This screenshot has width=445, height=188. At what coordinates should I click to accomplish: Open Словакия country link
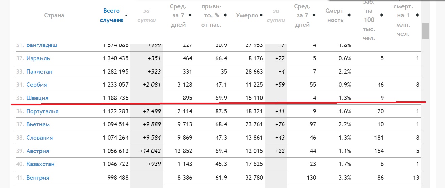coord(39,138)
